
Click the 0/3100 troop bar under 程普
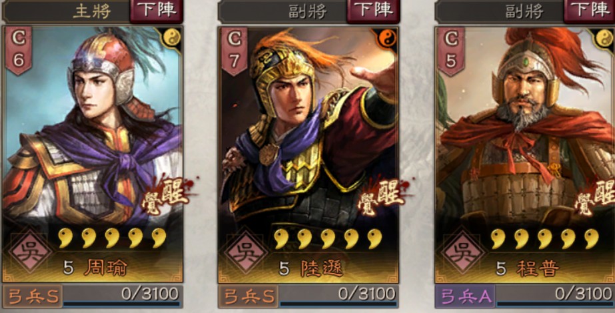point(555,296)
